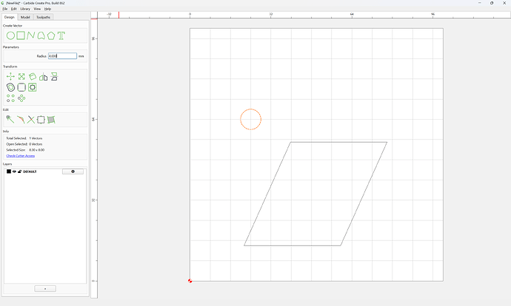511x306 pixels.
Task: Click the Total Selected 1 Vectors text
Action: point(24,138)
